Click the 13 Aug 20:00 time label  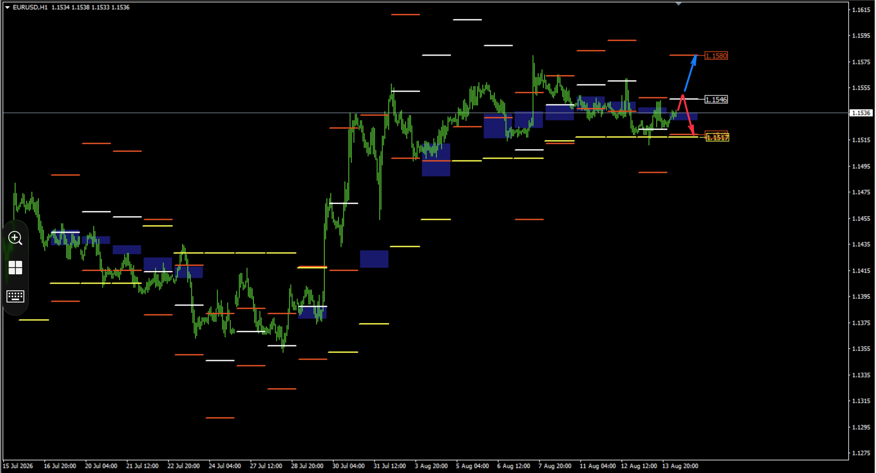coord(680,466)
